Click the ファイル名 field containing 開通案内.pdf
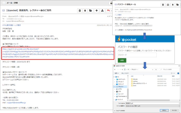181x113 pixels. 153,103
